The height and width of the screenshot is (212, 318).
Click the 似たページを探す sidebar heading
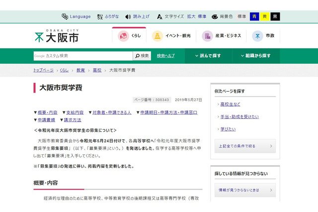(x=230, y=91)
